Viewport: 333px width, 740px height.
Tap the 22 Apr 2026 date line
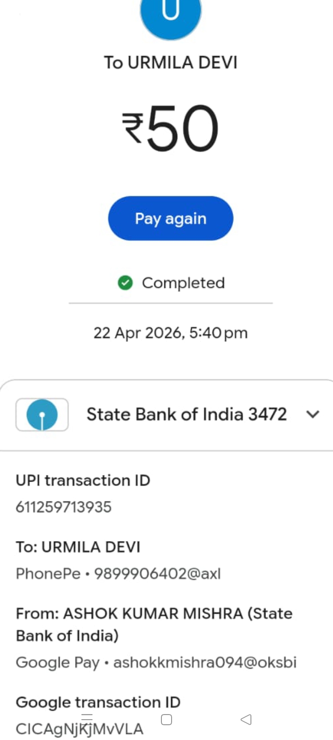pyautogui.click(x=171, y=333)
